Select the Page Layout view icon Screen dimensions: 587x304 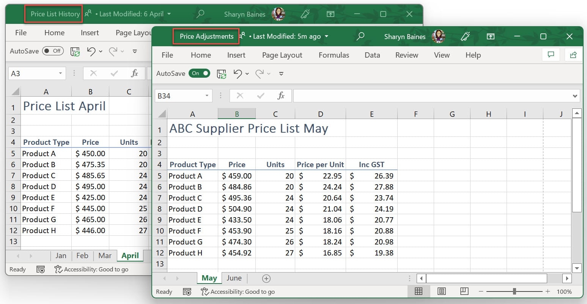point(441,291)
